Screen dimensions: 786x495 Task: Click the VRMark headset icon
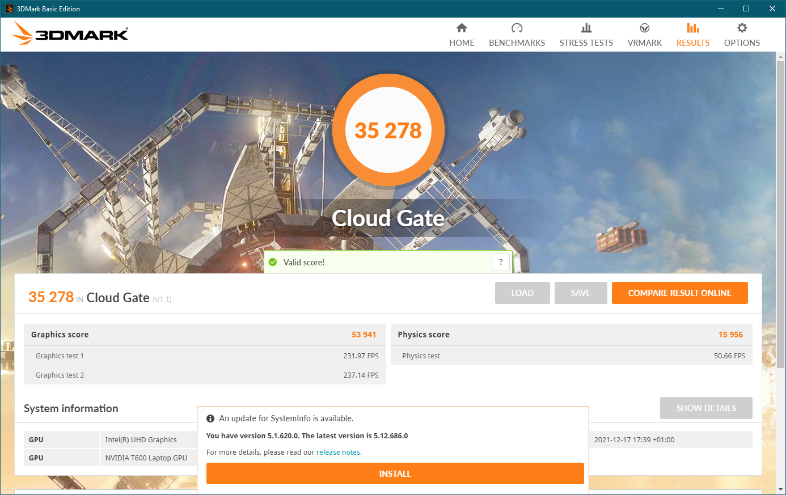[645, 28]
